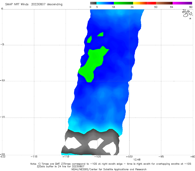Click the magenta 64-80 knot color band

[x=182, y=3]
